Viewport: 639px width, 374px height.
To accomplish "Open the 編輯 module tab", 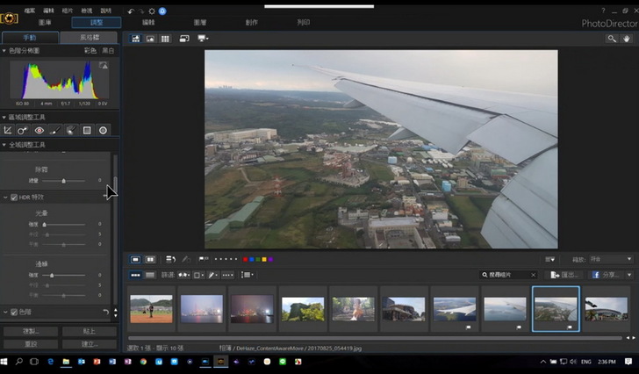I will click(148, 22).
